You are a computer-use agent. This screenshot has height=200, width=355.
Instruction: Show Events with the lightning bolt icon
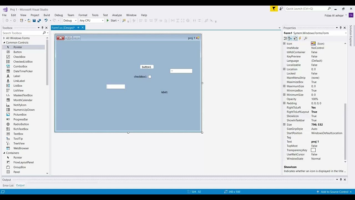(x=300, y=38)
